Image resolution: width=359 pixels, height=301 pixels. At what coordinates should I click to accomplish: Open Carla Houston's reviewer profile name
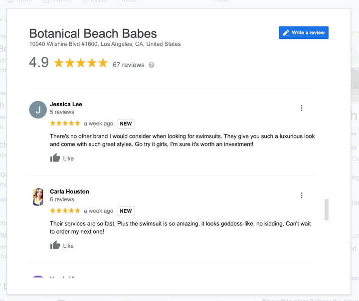pyautogui.click(x=69, y=191)
